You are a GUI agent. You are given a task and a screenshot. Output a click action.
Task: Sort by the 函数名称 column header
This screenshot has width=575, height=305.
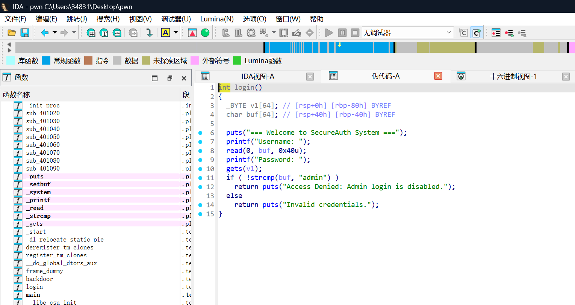point(91,95)
